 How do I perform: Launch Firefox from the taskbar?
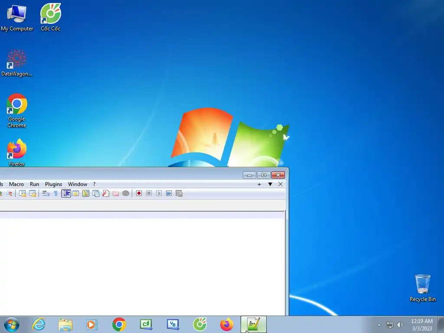(226, 324)
